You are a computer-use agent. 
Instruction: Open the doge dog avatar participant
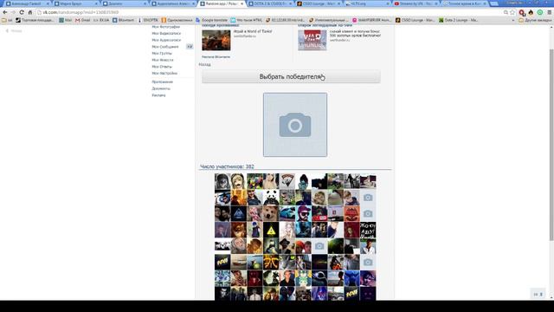[271, 214]
